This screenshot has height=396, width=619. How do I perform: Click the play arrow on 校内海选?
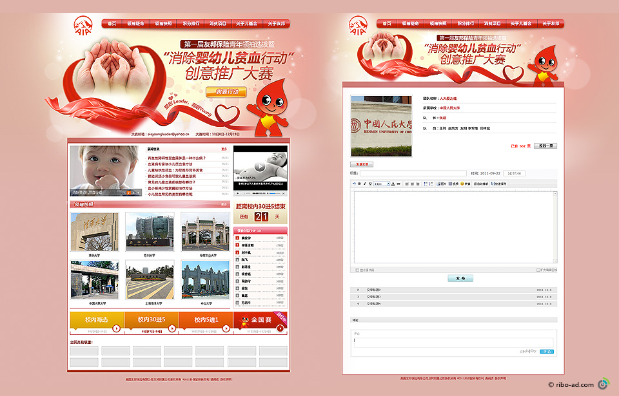pyautogui.click(x=117, y=328)
